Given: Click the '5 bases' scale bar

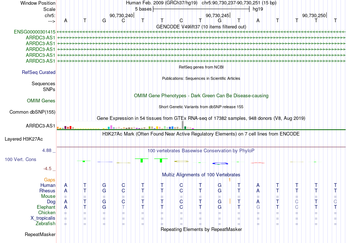Looking at the screenshot, I should coord(201,9).
